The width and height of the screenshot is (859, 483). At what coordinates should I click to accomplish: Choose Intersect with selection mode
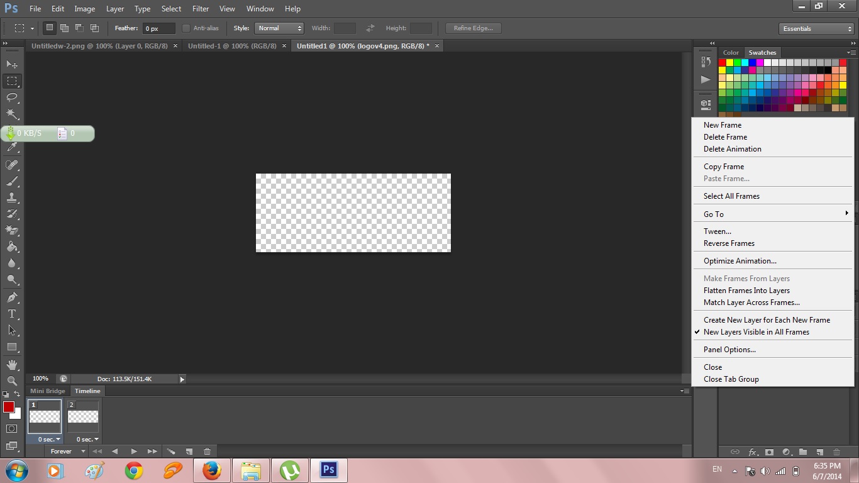(95, 28)
